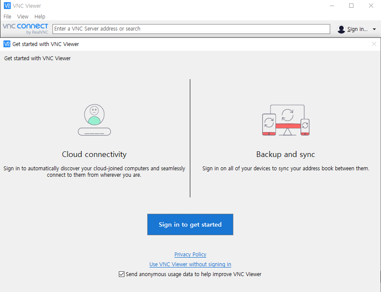
Task: Open the Privacy Policy link
Action: [x=190, y=255]
